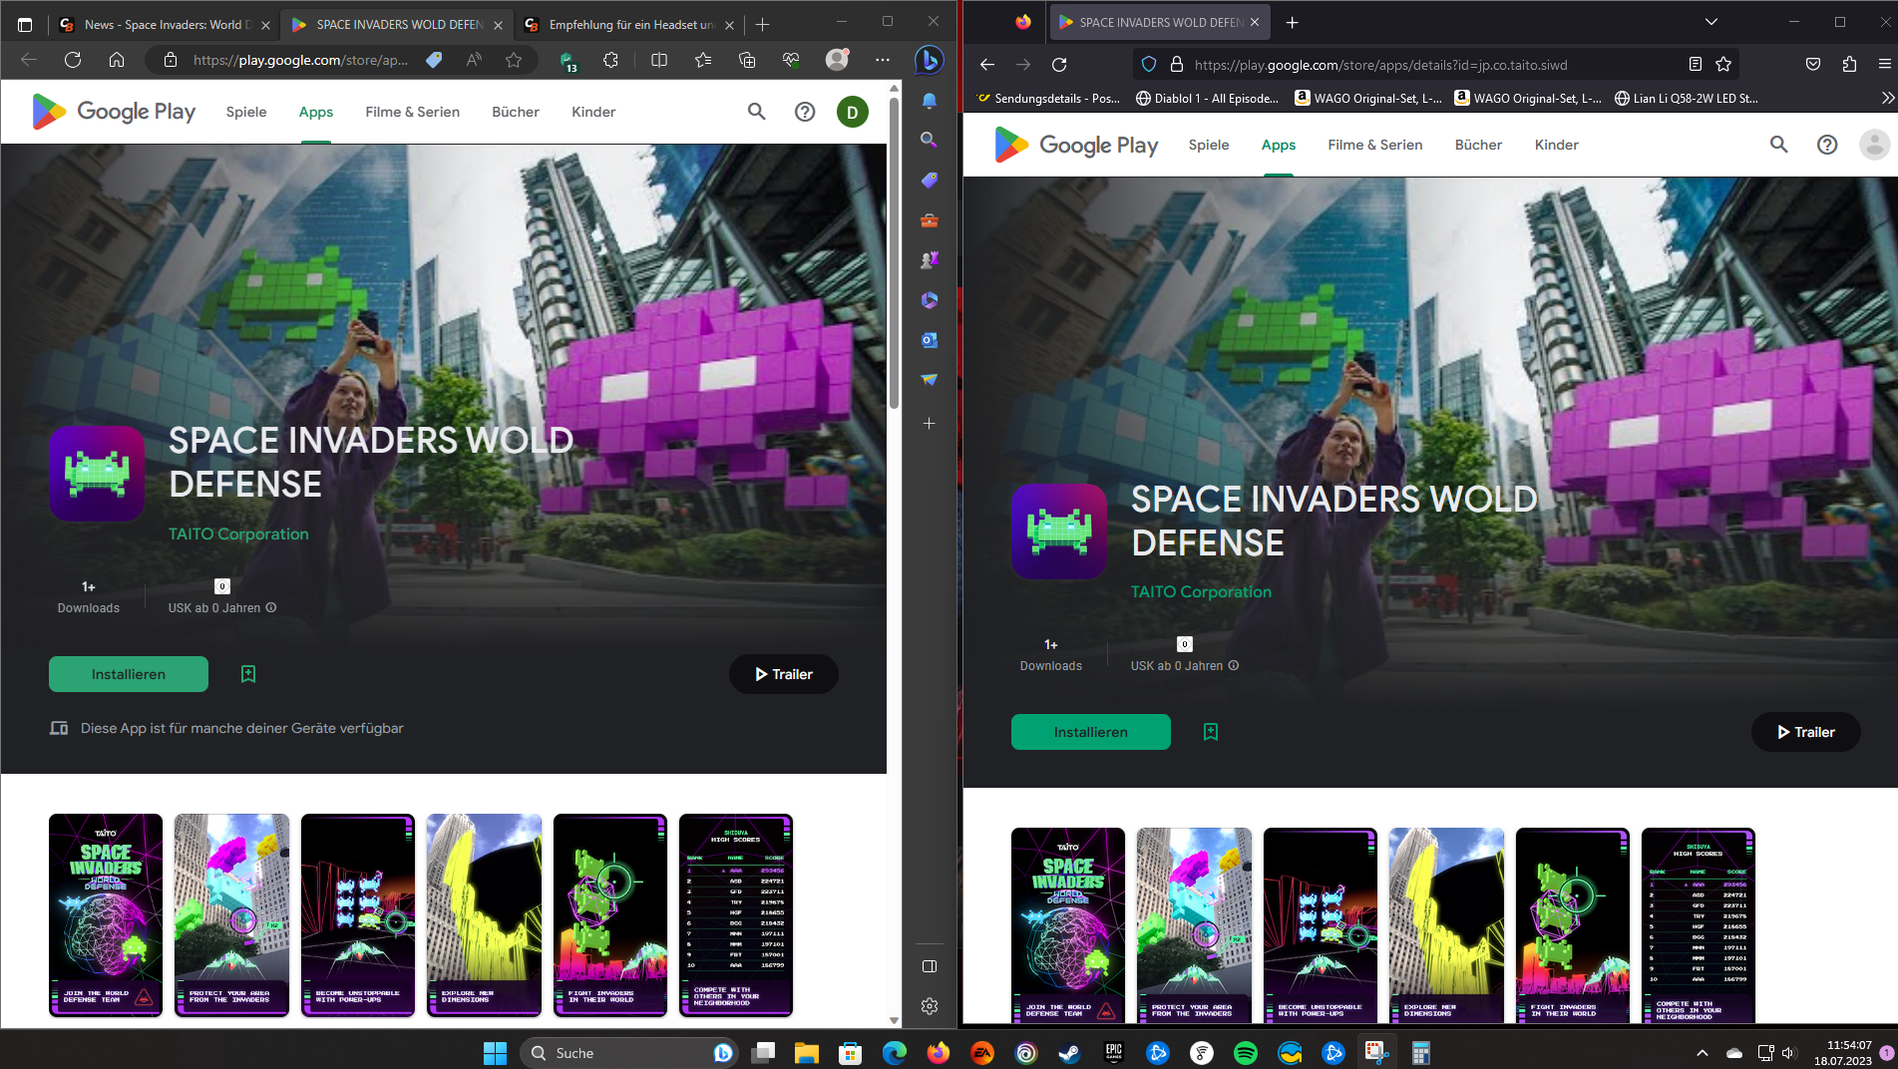Click Installieren in the Firefox window
1898x1069 pixels.
tap(1091, 732)
